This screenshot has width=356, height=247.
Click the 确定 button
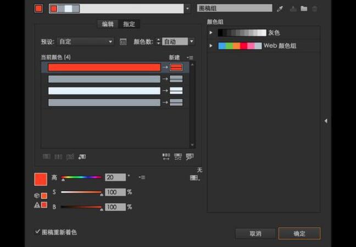(x=299, y=233)
